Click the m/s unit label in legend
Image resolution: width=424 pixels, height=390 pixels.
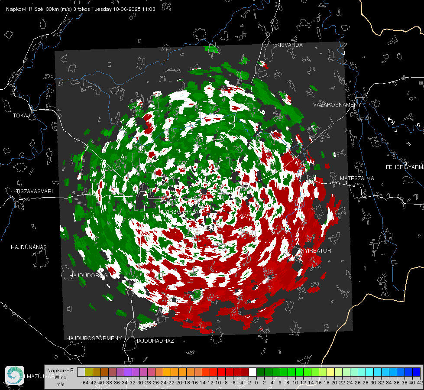(x=60, y=384)
